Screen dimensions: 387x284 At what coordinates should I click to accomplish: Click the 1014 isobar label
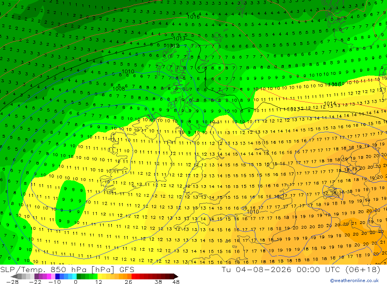[x=330, y=103]
